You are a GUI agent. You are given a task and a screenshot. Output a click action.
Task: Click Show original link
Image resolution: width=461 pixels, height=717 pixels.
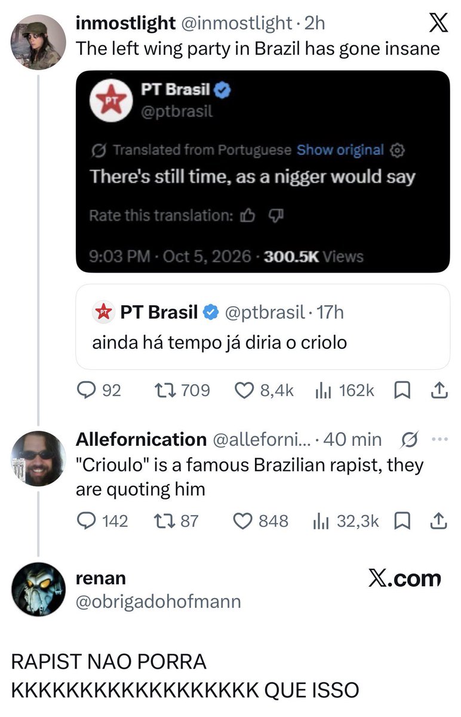click(340, 150)
